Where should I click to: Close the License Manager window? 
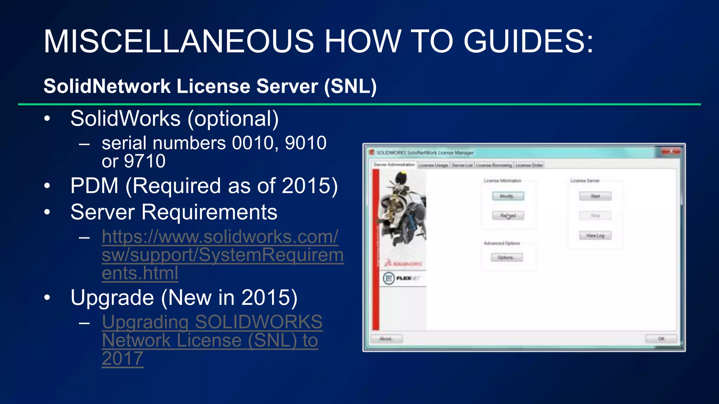click(x=670, y=151)
